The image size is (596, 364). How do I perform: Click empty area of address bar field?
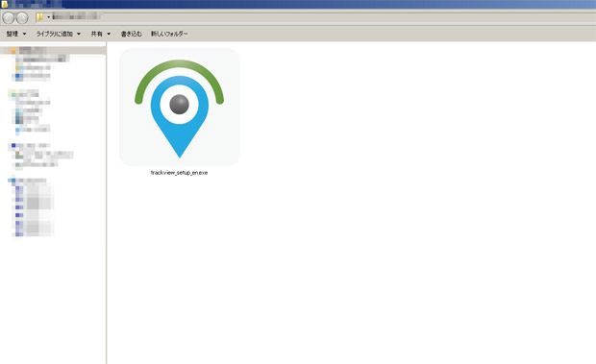pos(342,17)
